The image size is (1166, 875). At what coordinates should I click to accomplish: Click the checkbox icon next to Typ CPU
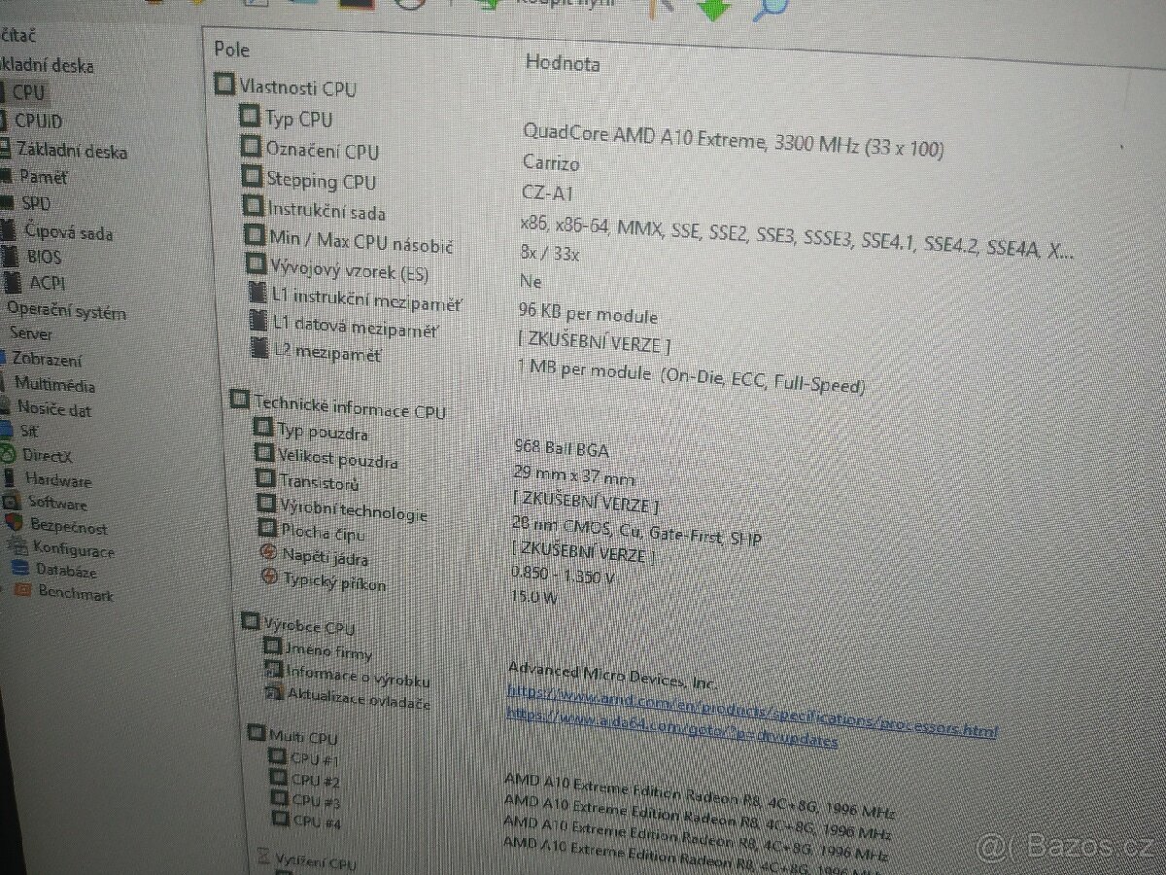point(253,119)
